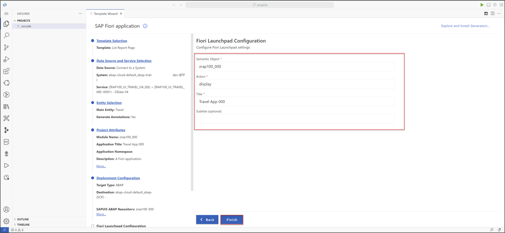Open the Deployment Configuration step link
The image size is (505, 233).
coord(118,178)
